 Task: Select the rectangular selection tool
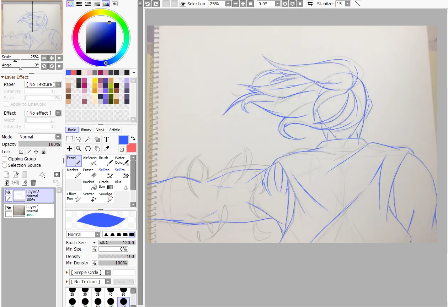[x=70, y=139]
